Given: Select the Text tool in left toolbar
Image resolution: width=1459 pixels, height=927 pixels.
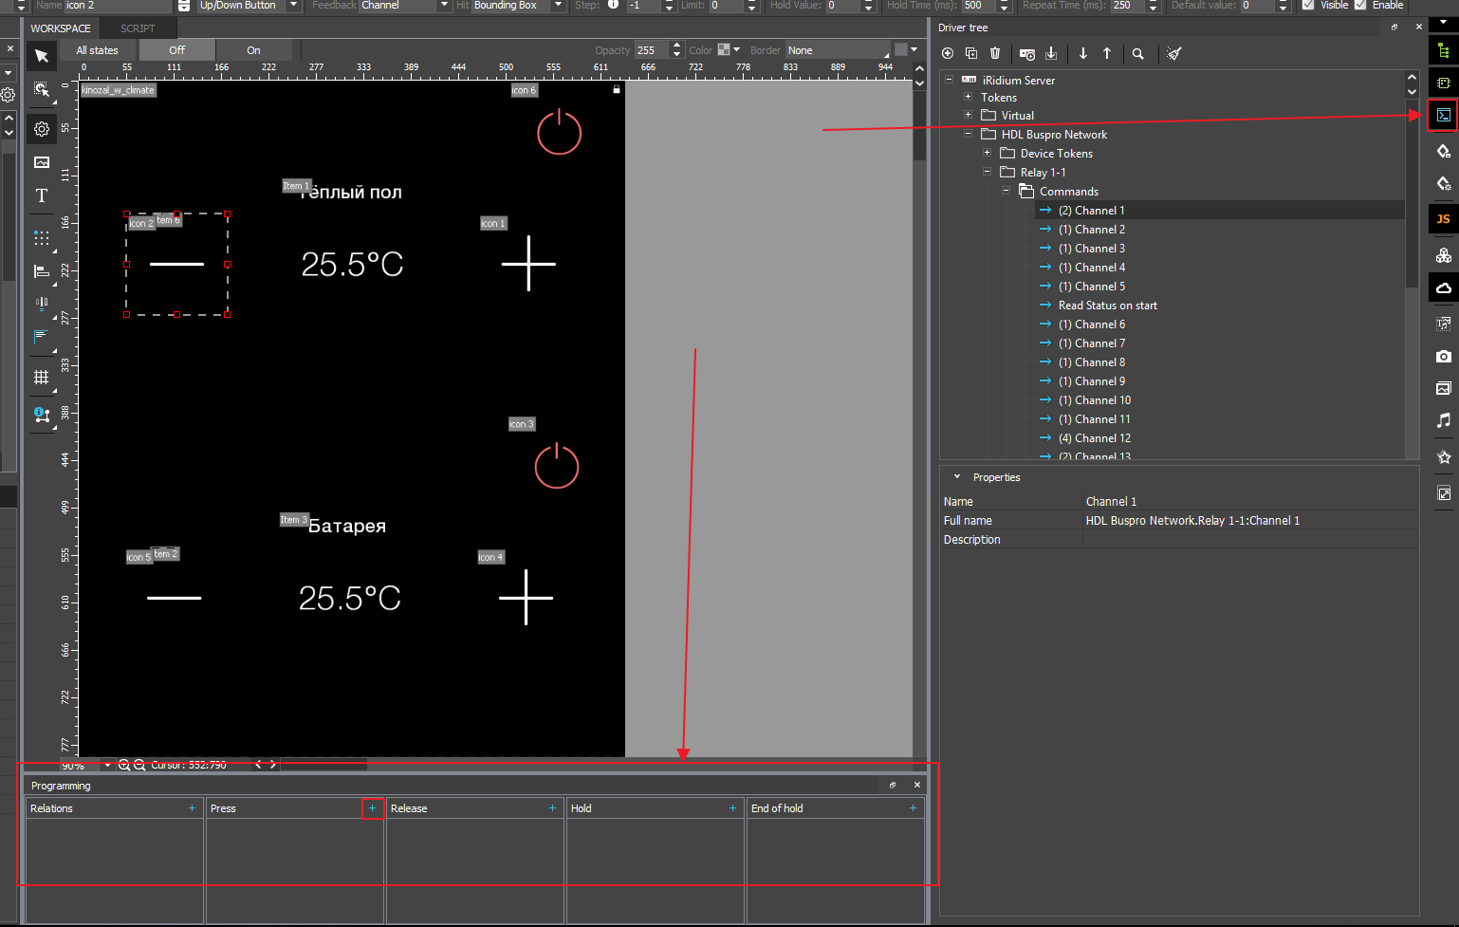Looking at the screenshot, I should (x=42, y=196).
